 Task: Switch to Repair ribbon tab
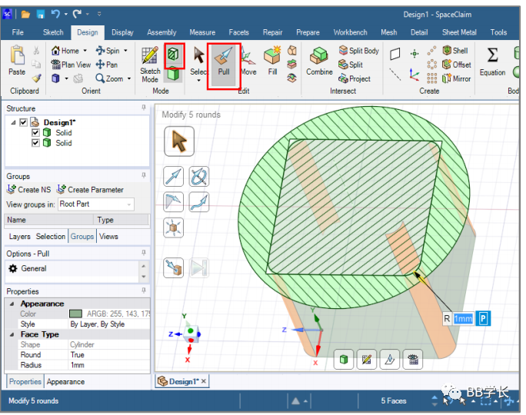(272, 32)
